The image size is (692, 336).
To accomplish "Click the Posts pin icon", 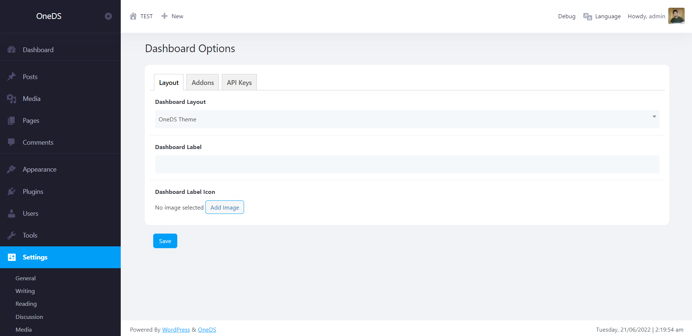I will [12, 77].
